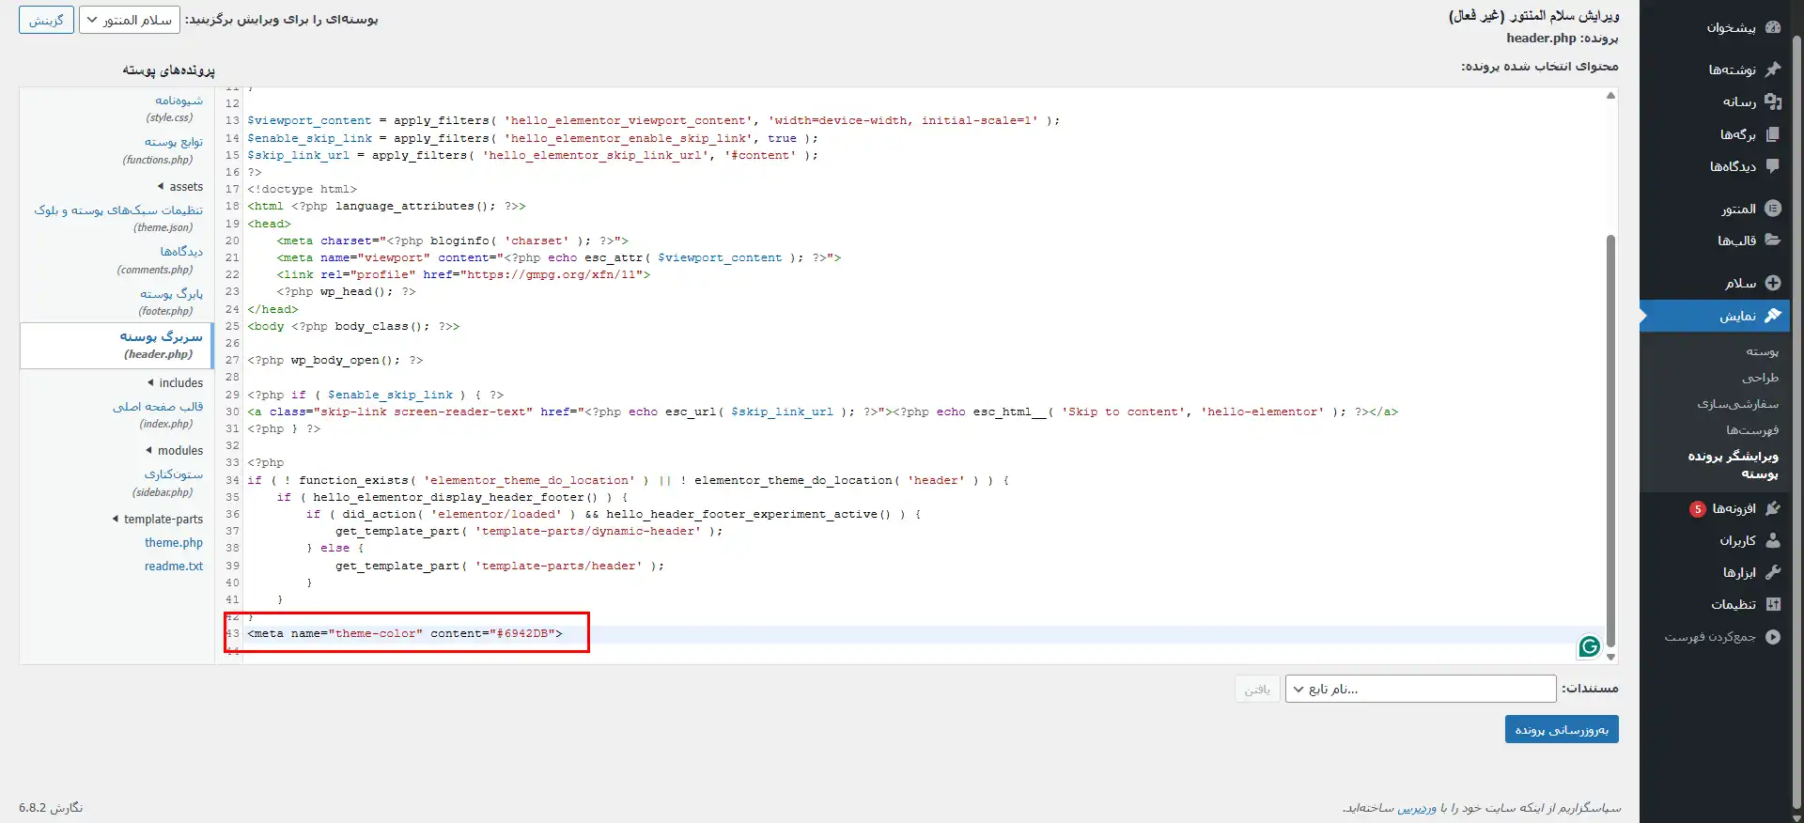Click the Comments (دیدگاه‌ها) bubble icon
The image size is (1804, 823).
(x=1773, y=166)
